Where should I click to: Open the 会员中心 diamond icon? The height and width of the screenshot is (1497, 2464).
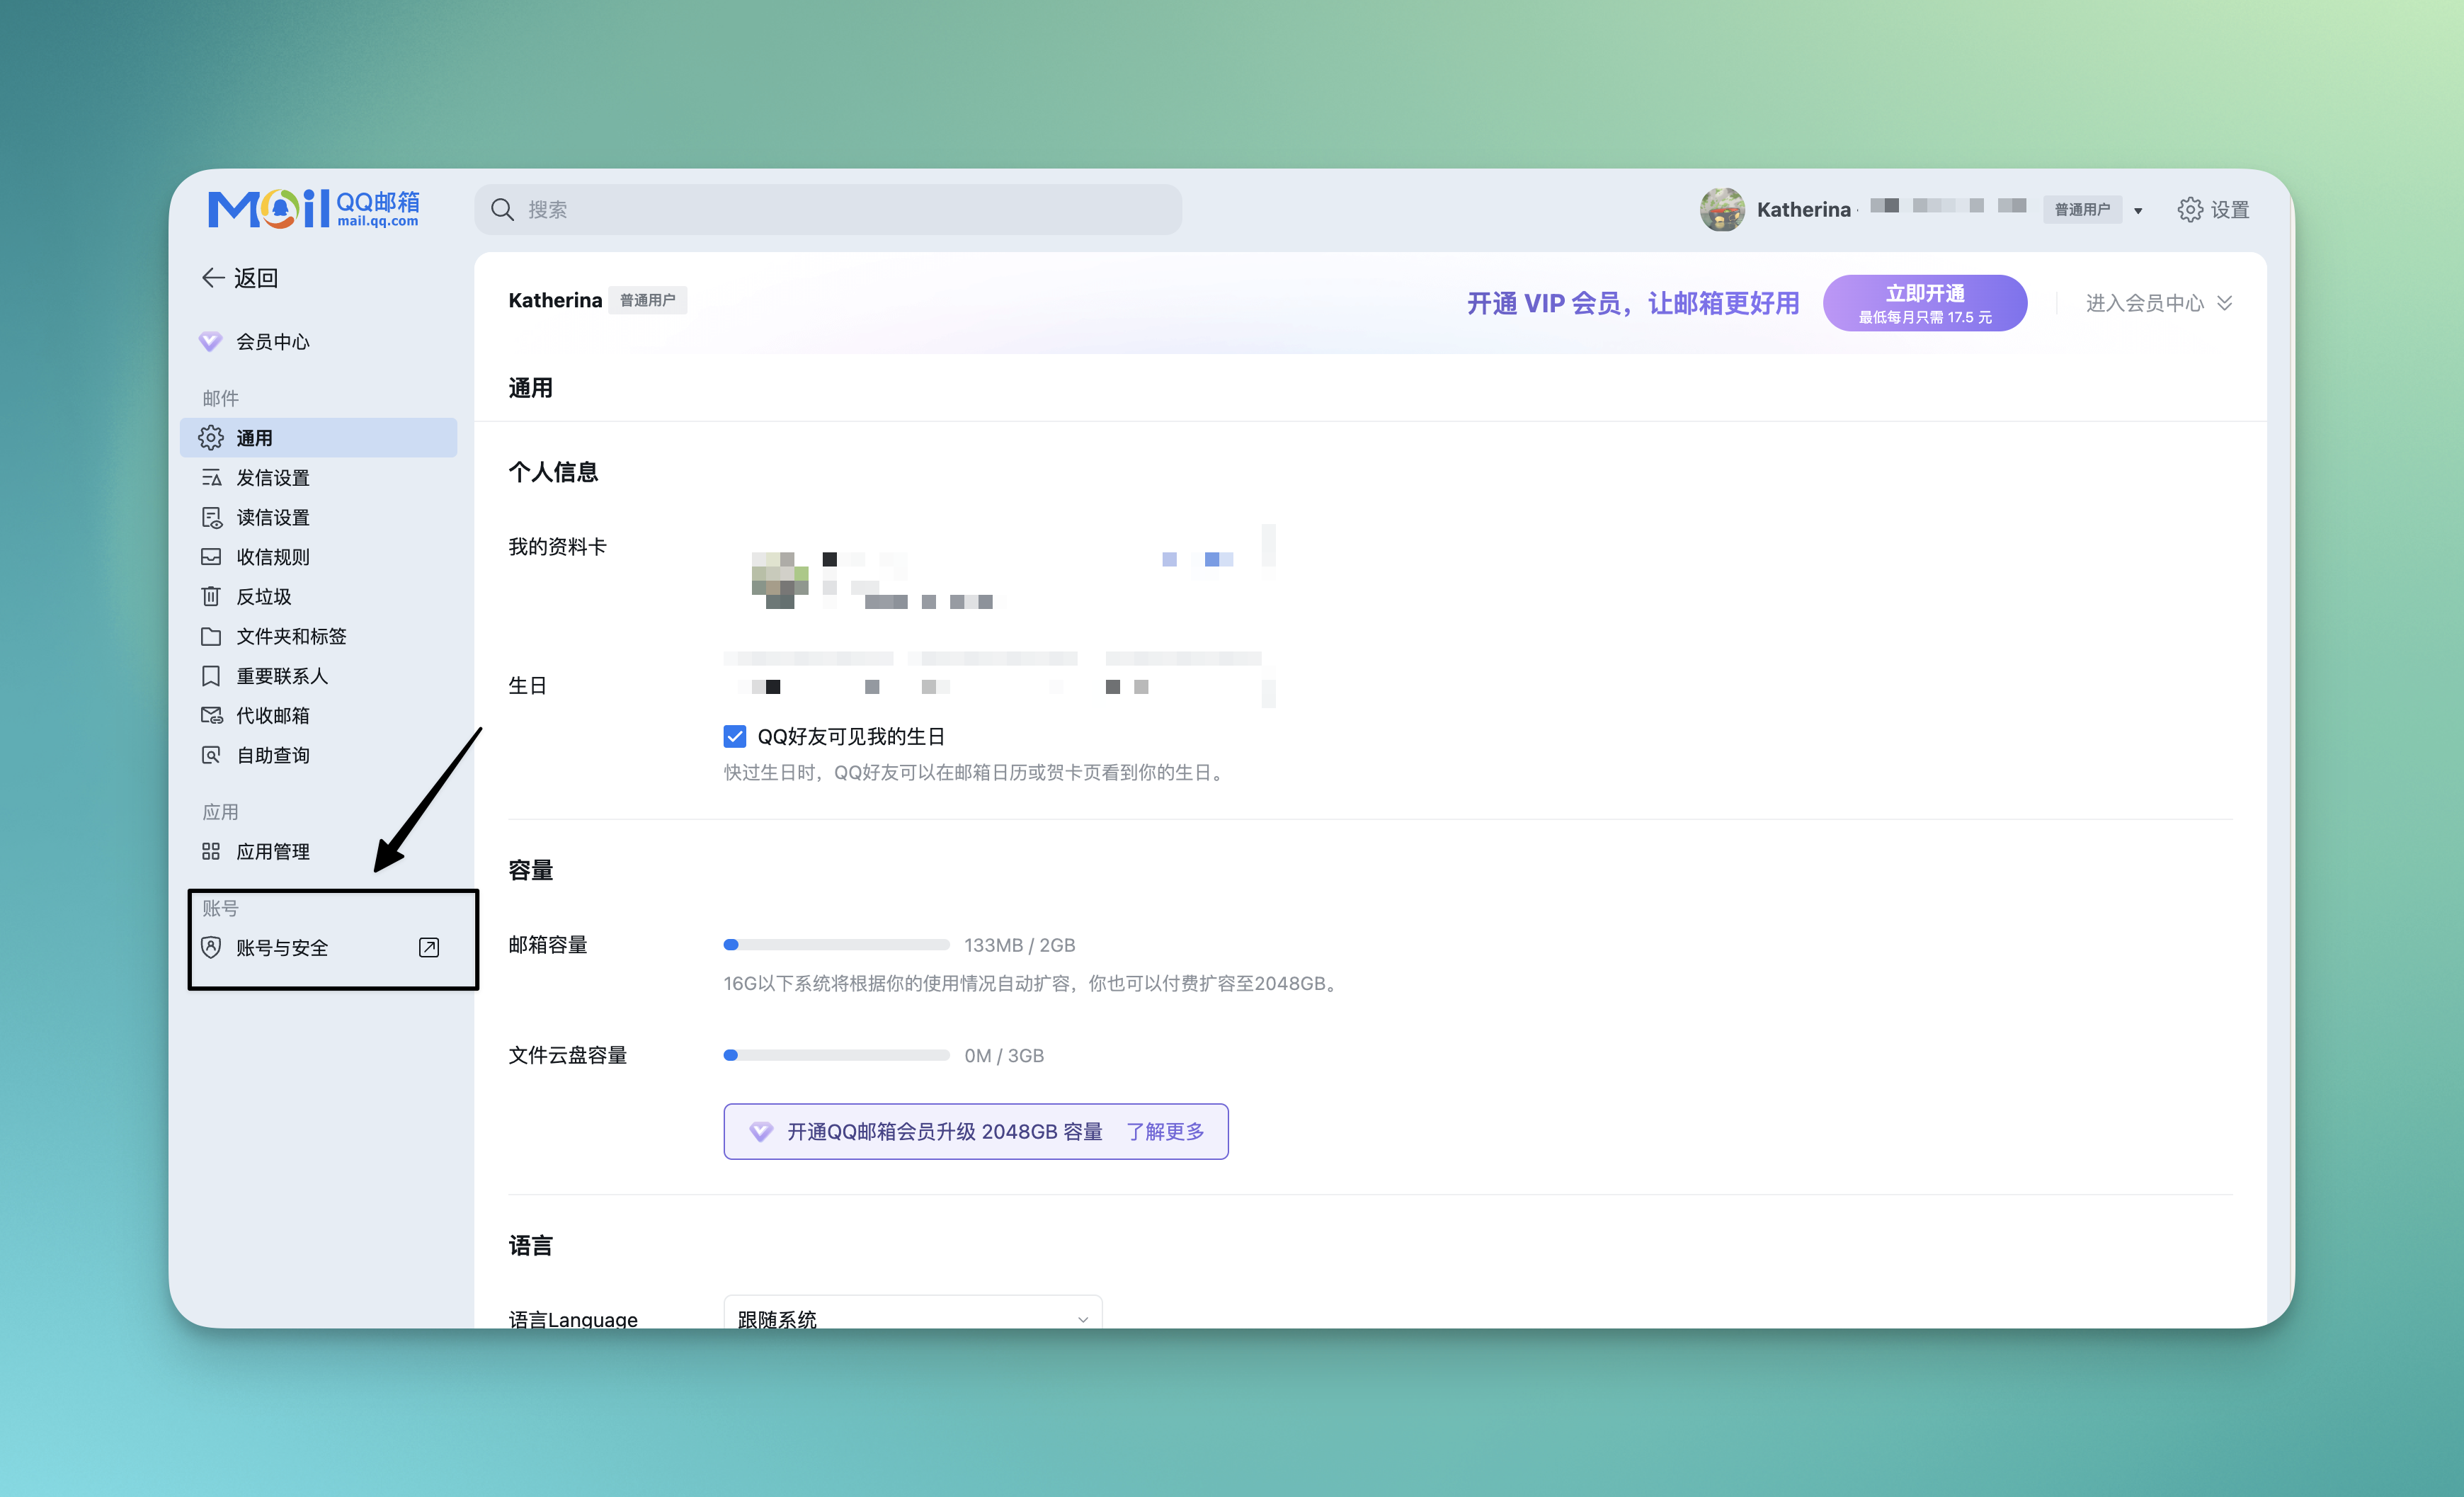(x=211, y=341)
